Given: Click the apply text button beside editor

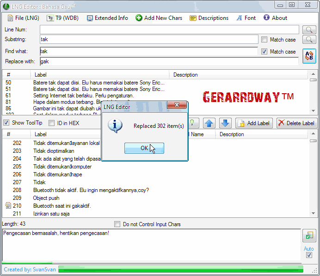Looking at the screenshot, I should point(308,236).
